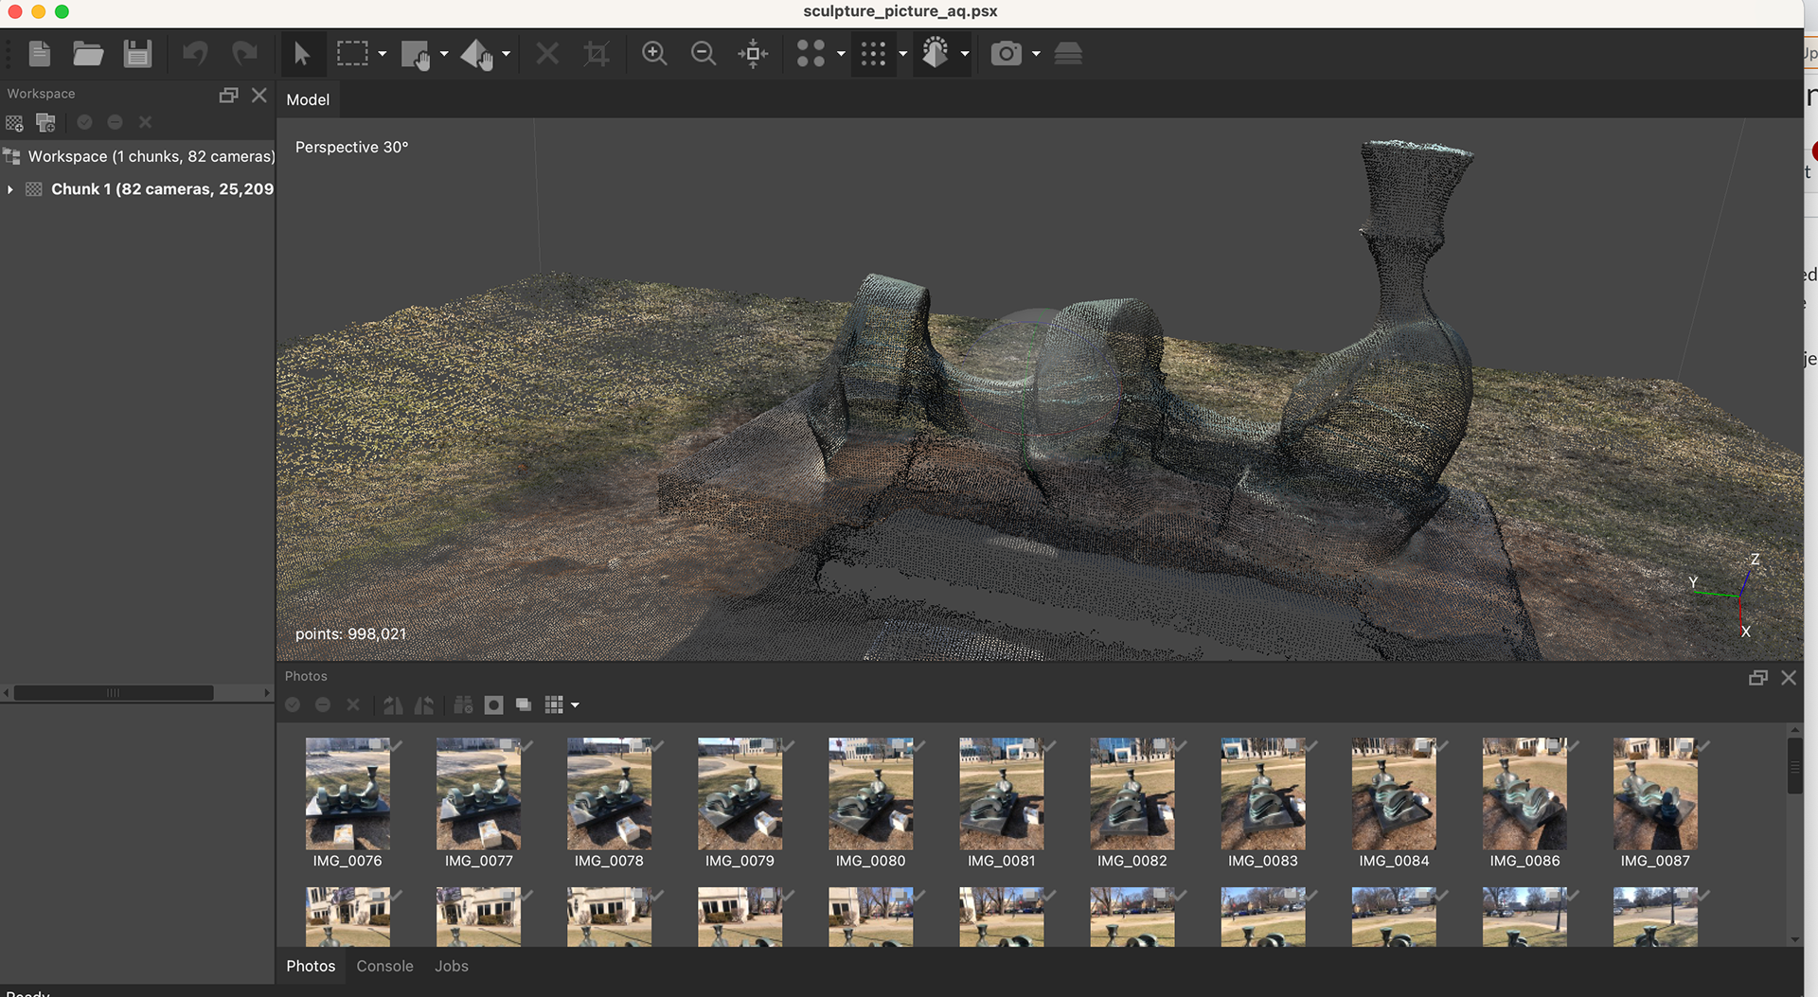
Task: Open the selection shape dropdown arrow
Action: coord(383,54)
